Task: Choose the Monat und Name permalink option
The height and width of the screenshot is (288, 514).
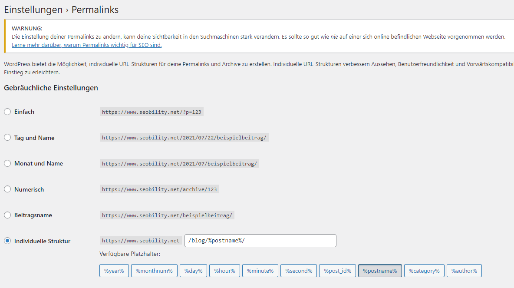Action: point(7,163)
